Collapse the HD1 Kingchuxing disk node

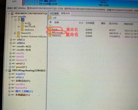(6, 70)
